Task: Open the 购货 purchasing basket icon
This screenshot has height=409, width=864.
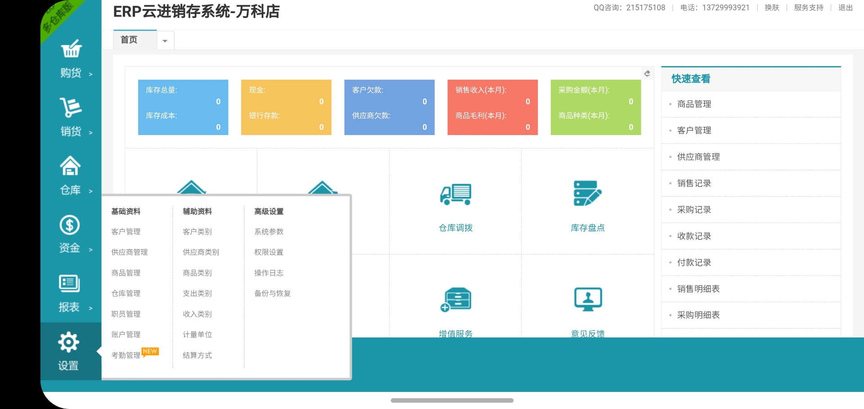Action: tap(71, 49)
